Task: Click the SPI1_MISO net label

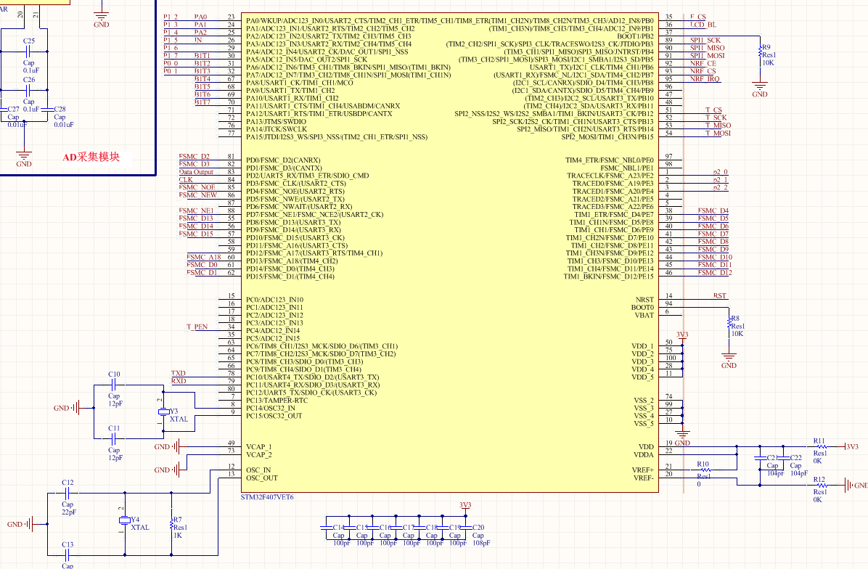Action: point(707,48)
